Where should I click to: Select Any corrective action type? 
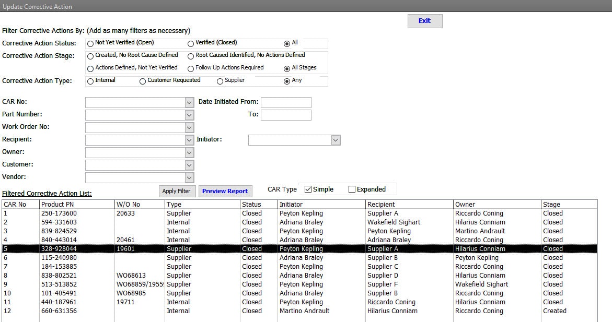pos(287,81)
